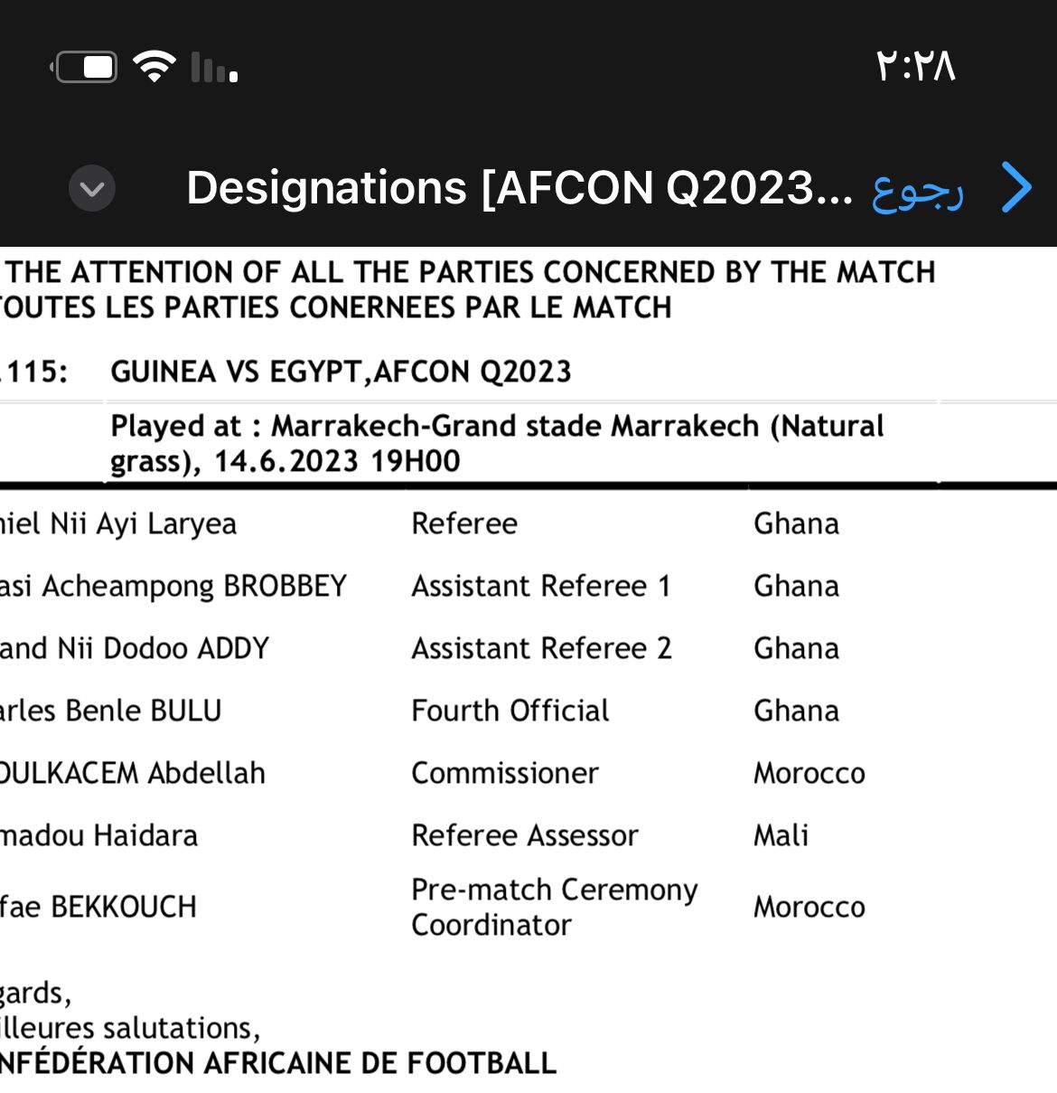Click the Referee Assessor role cell
The height and width of the screenshot is (1093, 1057).
525,835
